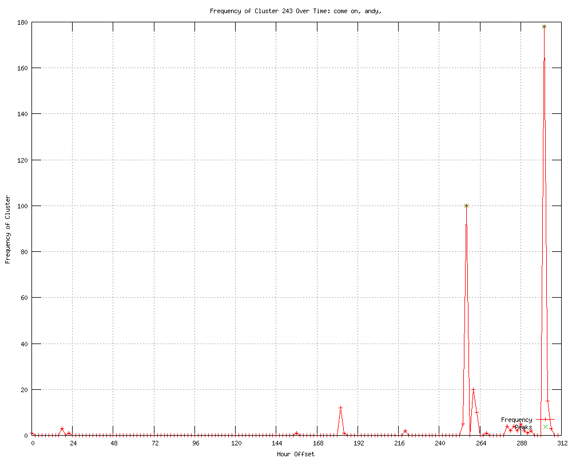The width and height of the screenshot is (572, 458).
Task: Select the data point at frequency 15
Action: coord(547,401)
